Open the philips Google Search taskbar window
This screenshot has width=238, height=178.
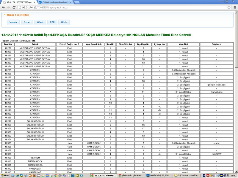point(131,175)
